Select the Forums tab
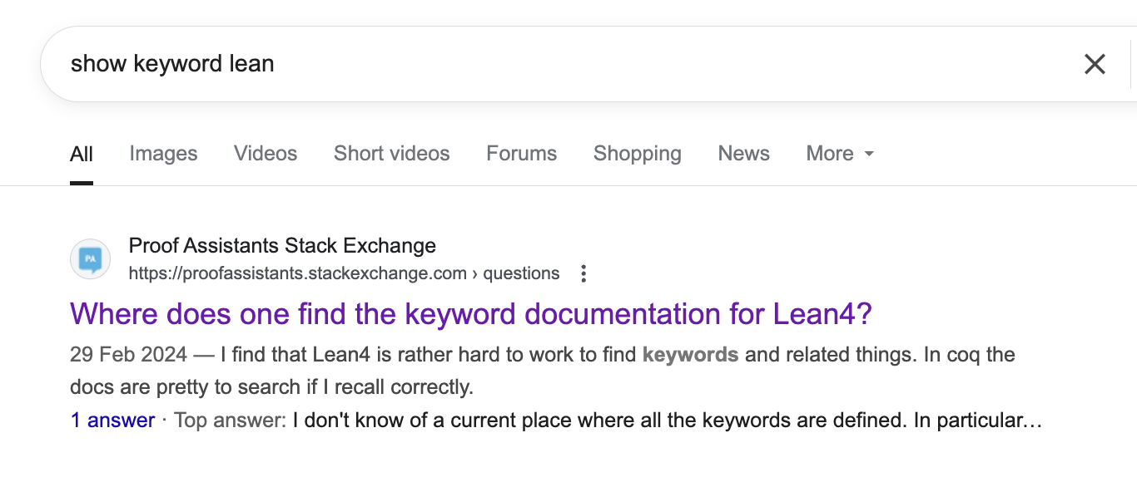1137x482 pixels. [522, 154]
